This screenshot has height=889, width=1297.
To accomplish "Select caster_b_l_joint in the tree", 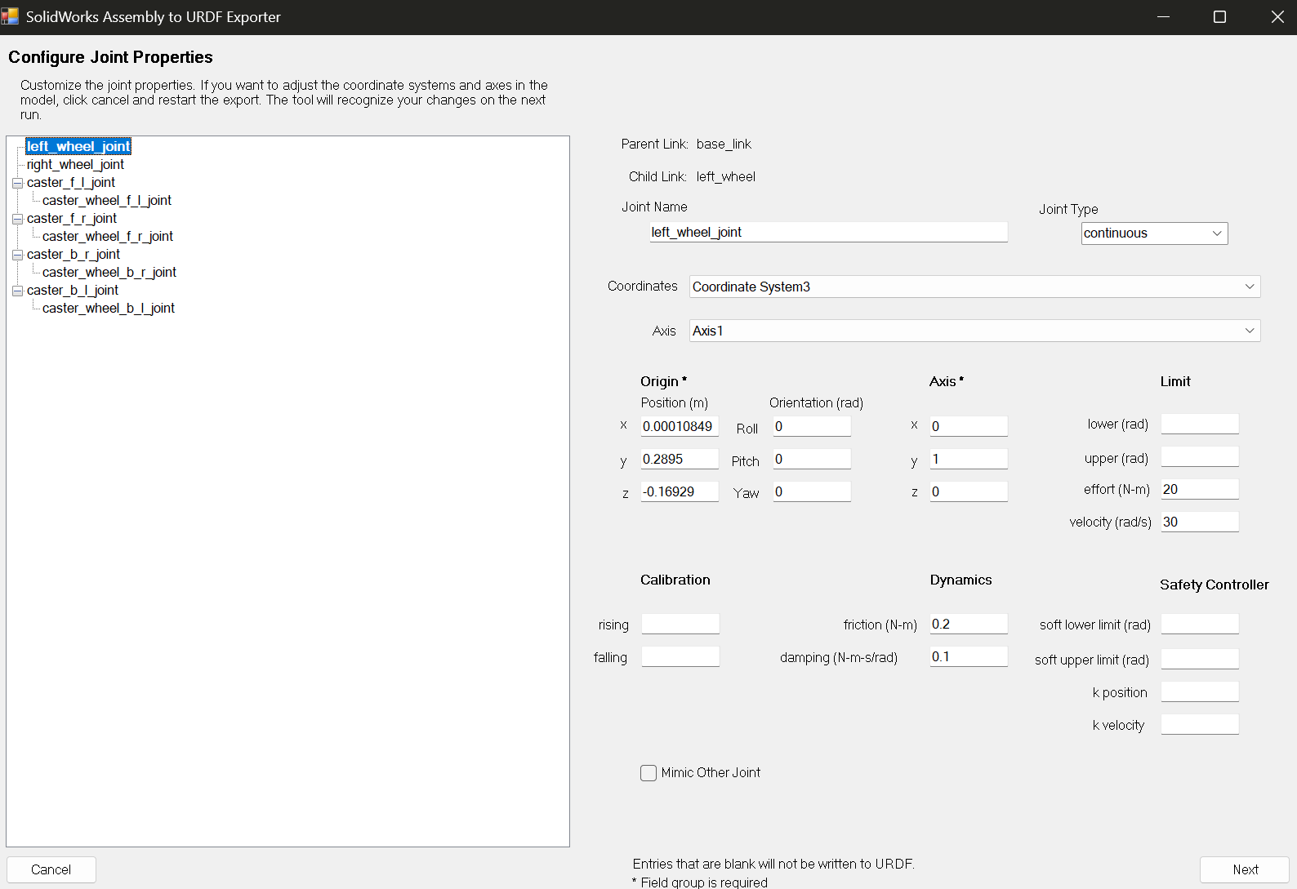I will pos(73,290).
